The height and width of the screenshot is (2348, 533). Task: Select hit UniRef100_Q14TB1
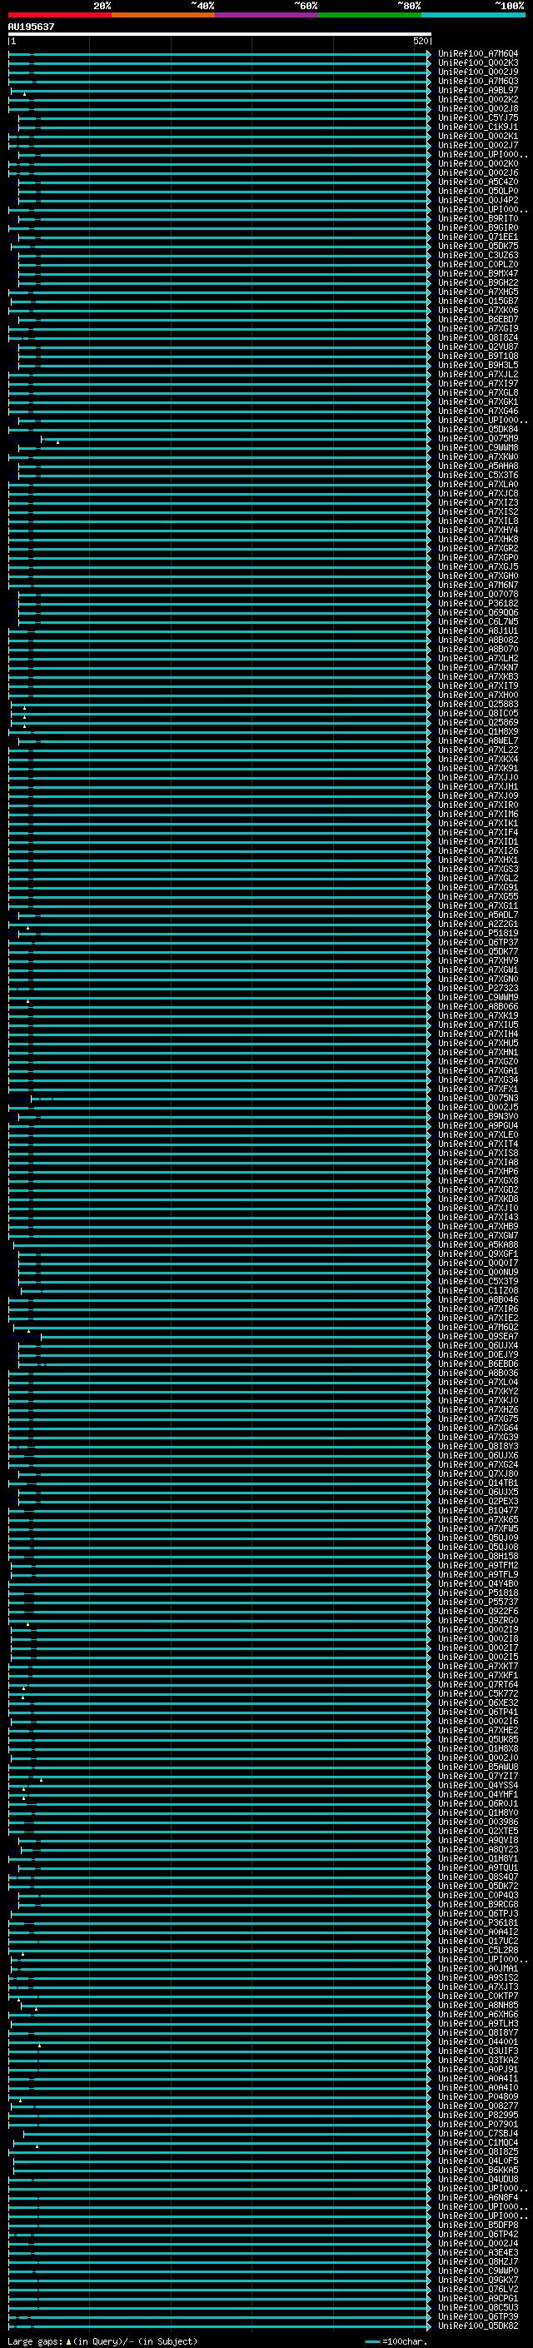click(478, 1483)
